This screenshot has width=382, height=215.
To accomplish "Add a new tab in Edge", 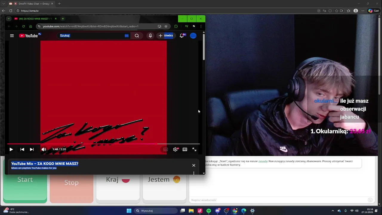I will pyautogui.click(x=59, y=4).
